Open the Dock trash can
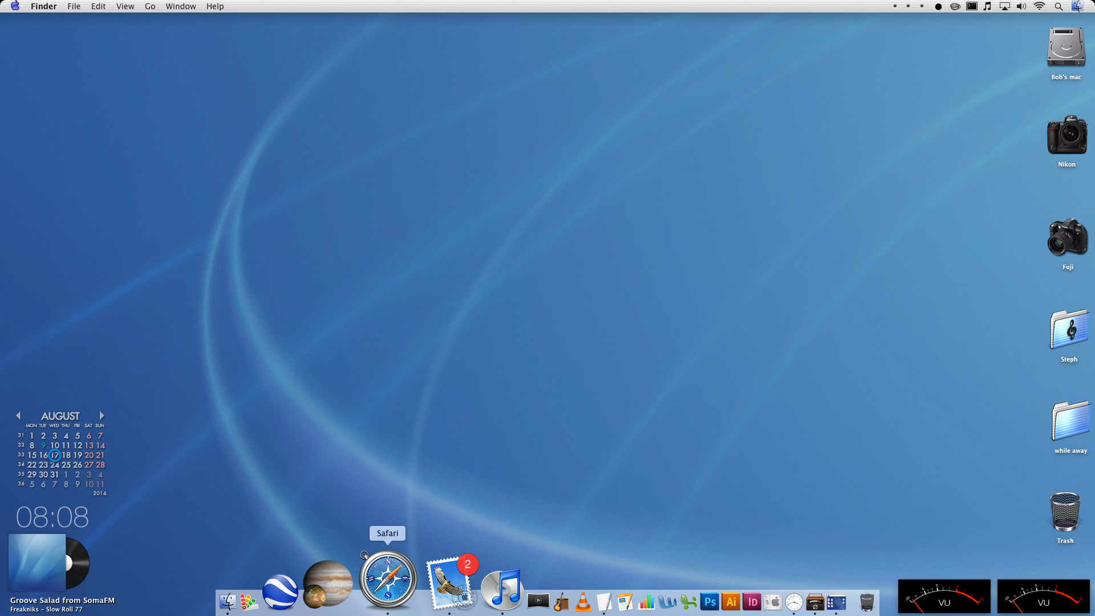 [x=867, y=602]
